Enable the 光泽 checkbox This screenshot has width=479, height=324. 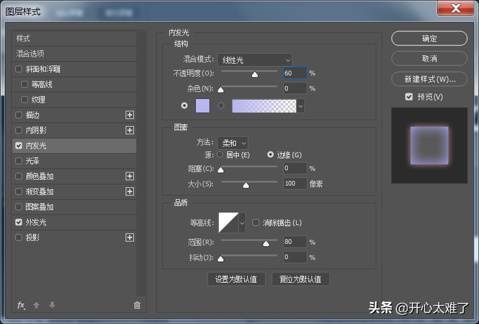(19, 161)
